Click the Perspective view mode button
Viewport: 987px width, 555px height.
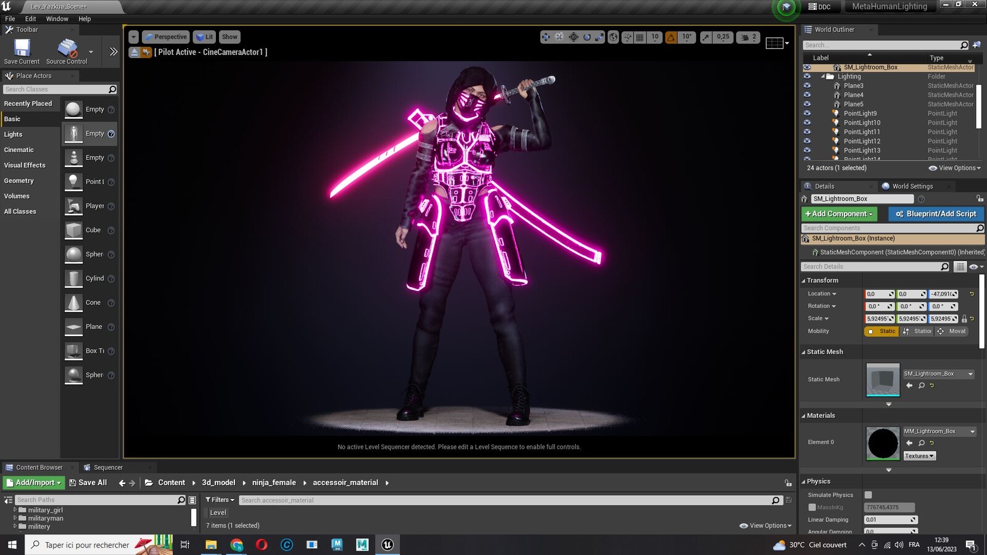165,37
